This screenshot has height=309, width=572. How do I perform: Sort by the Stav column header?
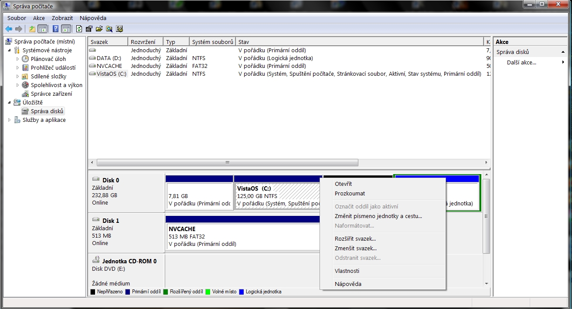(360, 42)
